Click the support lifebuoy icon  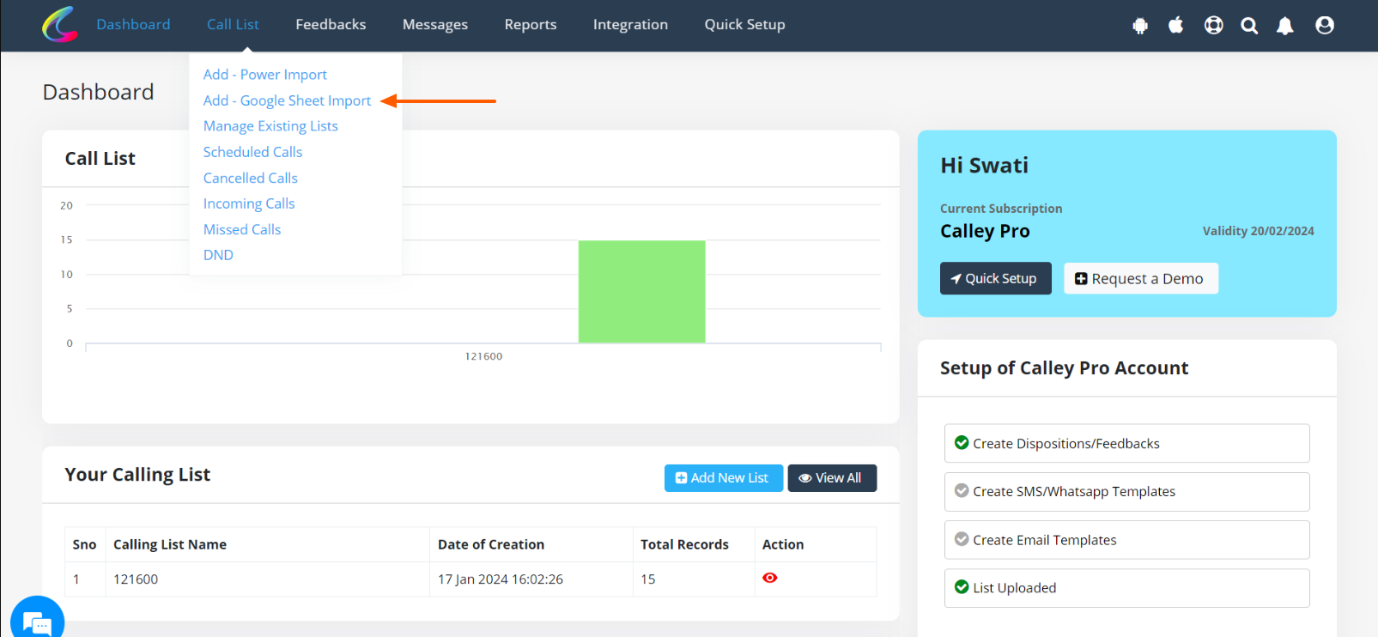click(1213, 25)
